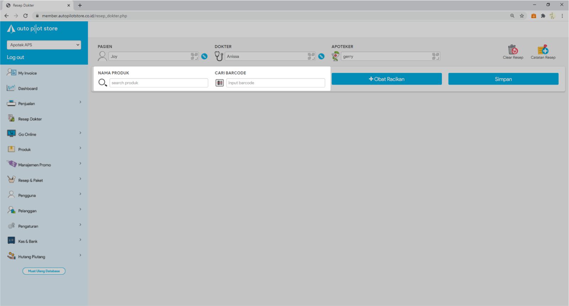The image size is (569, 306).
Task: Open My Invoice in sidebar
Action: click(x=27, y=73)
